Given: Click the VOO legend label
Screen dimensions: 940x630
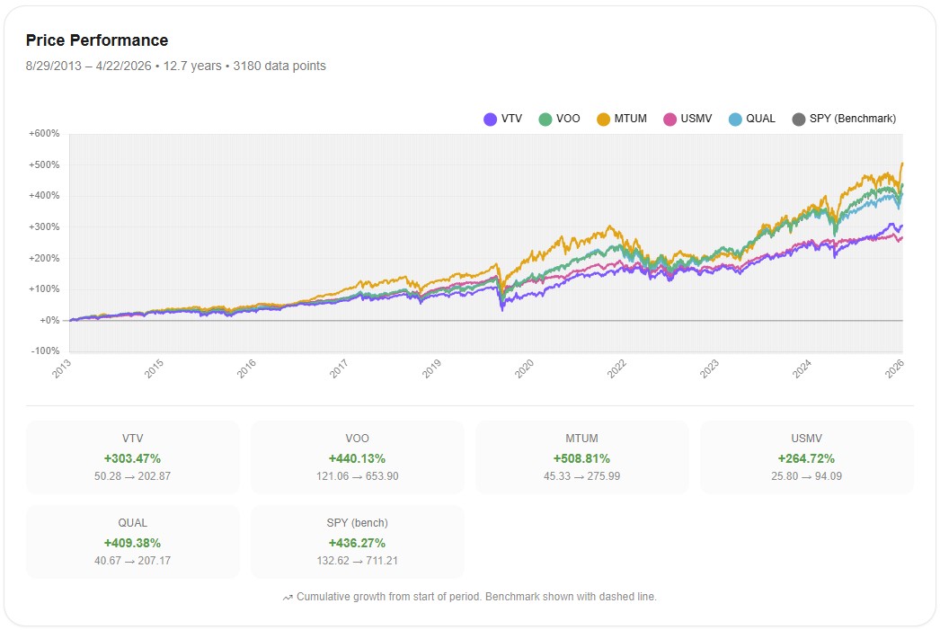Looking at the screenshot, I should 568,119.
